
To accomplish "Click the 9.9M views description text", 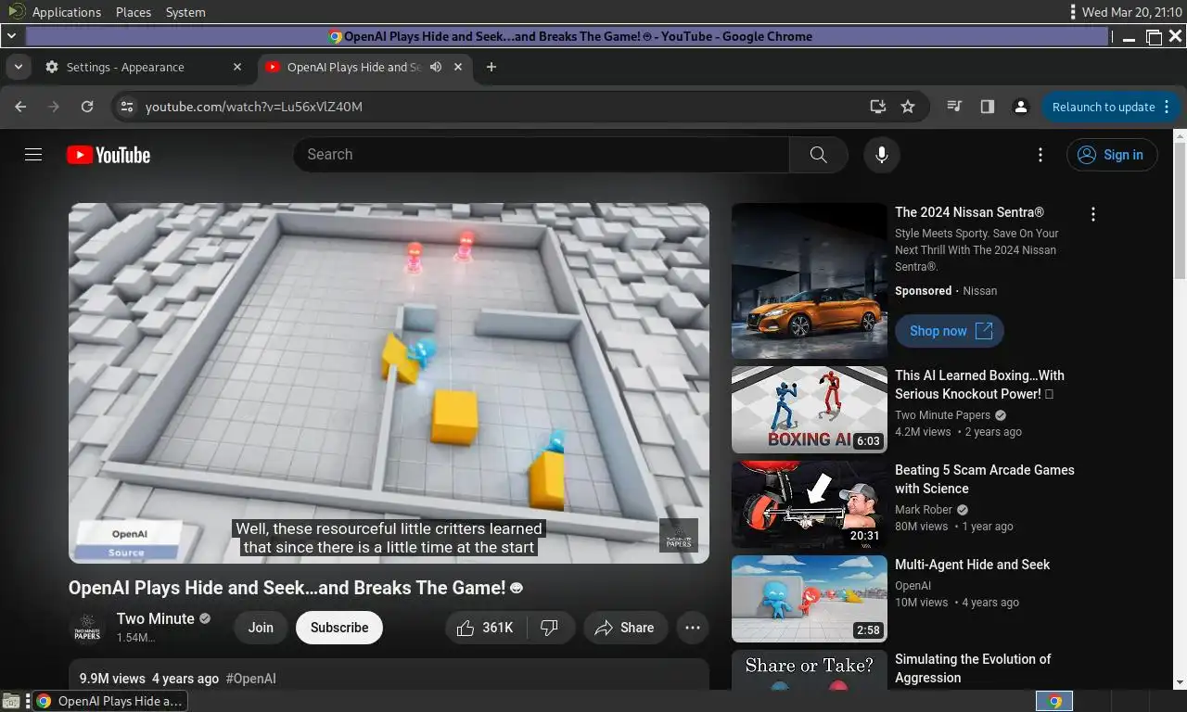I will click(112, 679).
